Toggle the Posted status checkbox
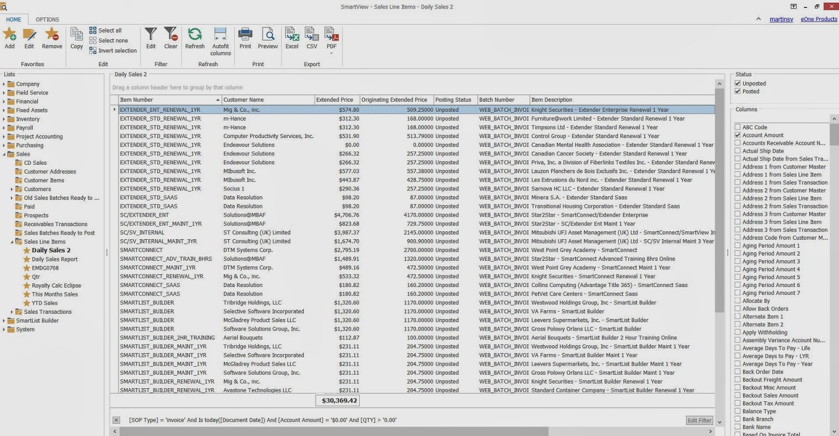Screen dimensions: 839x436 [x=738, y=91]
